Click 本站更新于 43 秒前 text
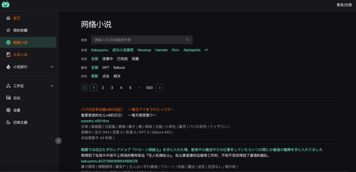The height and width of the screenshot is (172, 356). (98, 138)
